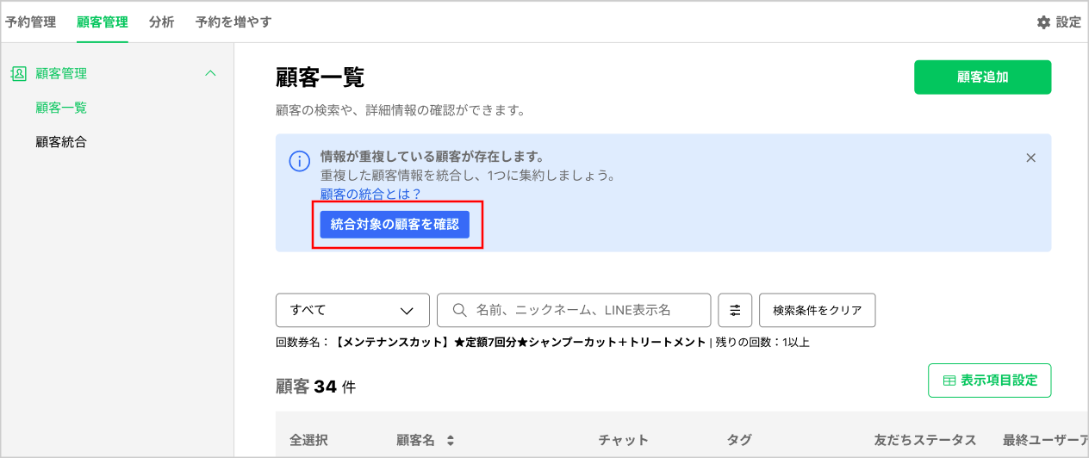This screenshot has width=1089, height=458.
Task: Click the 顧客管理 sidebar person icon
Action: click(x=19, y=74)
